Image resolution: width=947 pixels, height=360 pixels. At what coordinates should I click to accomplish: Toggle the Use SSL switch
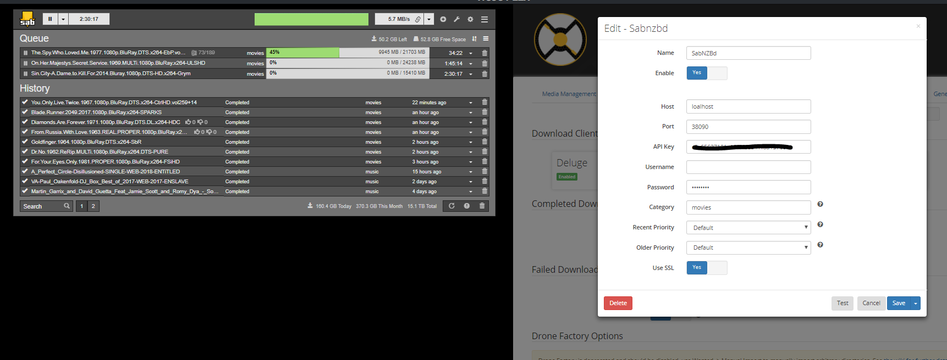[x=707, y=268]
